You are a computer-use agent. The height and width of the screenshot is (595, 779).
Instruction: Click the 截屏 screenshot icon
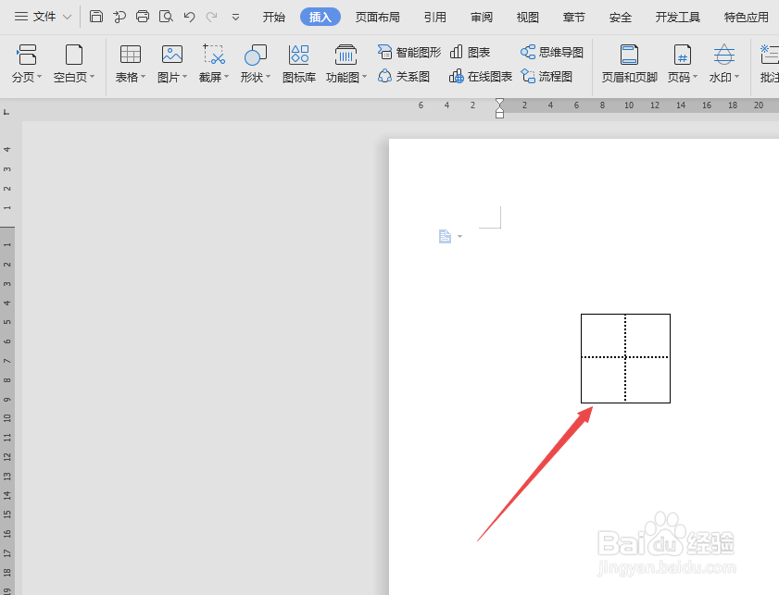214,55
